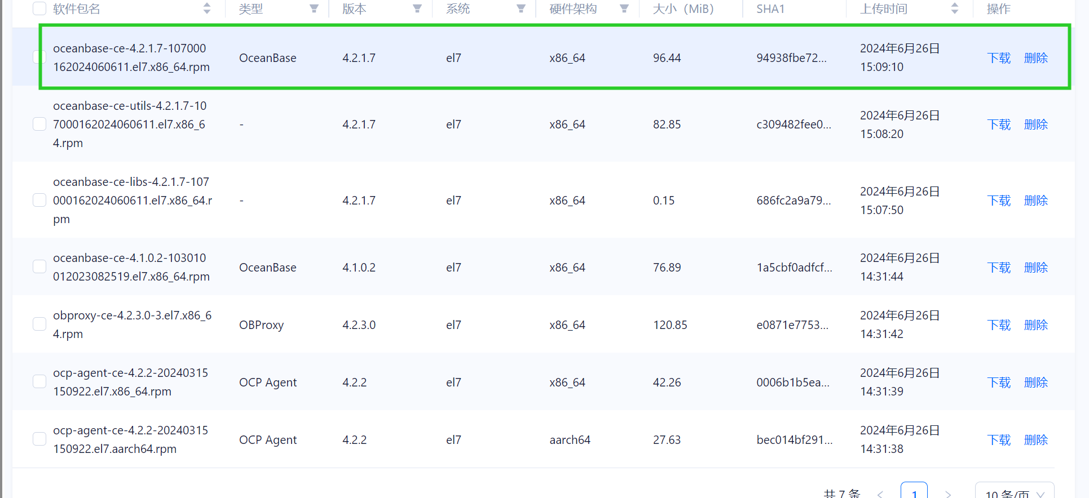The height and width of the screenshot is (498, 1089).
Task: Check the obproxy-ce-4.2.3.0 package row
Action: click(39, 324)
